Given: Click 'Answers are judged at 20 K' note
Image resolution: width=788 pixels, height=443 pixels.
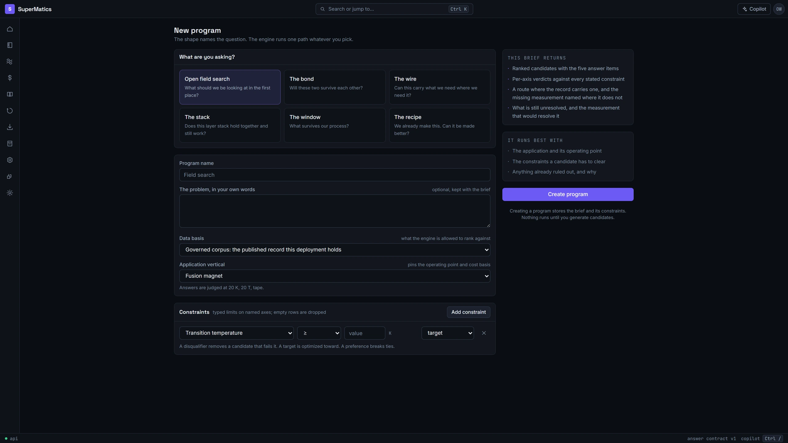Looking at the screenshot, I should [x=221, y=288].
